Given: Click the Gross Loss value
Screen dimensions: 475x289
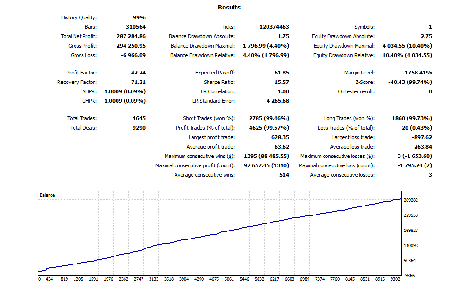Looking at the screenshot, I should 133,55.
